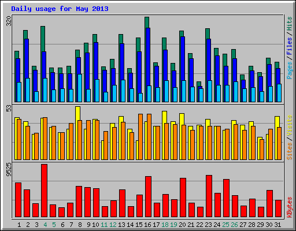
Task: Click the orange Sites bar for day 29
Action: click(x=262, y=150)
